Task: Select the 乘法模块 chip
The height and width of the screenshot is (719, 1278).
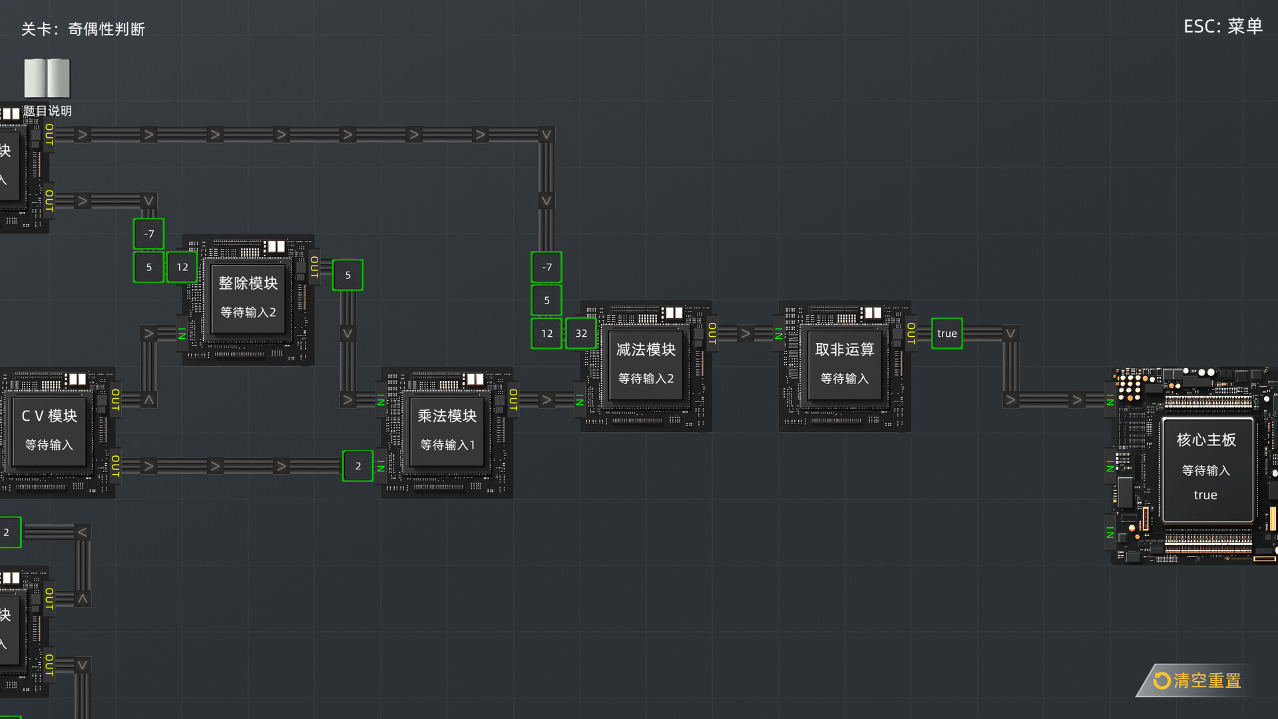Action: pos(447,429)
